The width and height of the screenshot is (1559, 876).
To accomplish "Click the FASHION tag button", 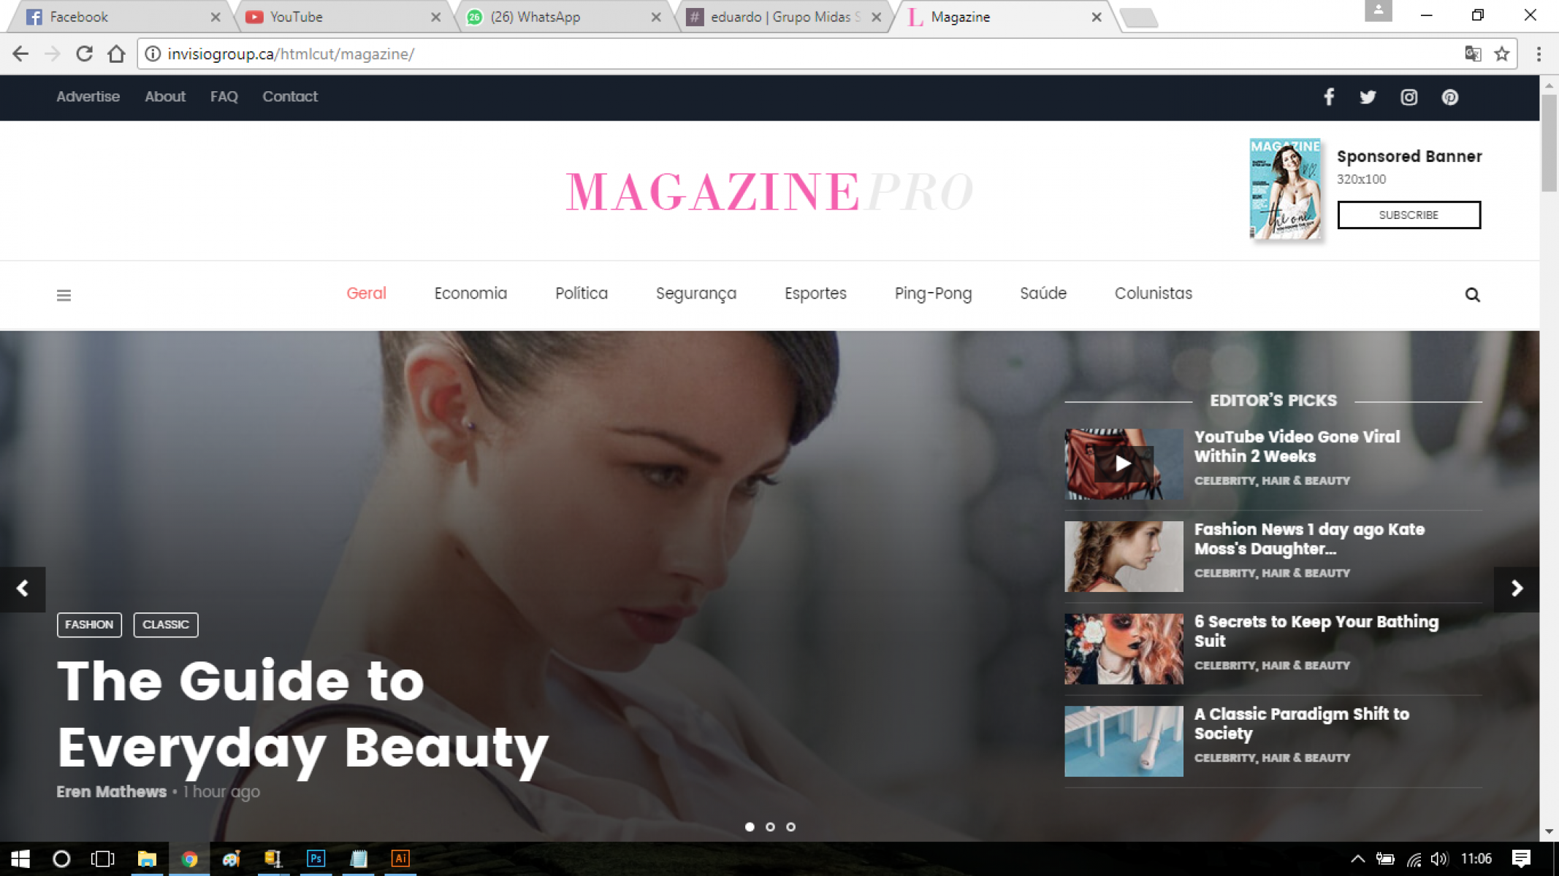I will tap(89, 624).
